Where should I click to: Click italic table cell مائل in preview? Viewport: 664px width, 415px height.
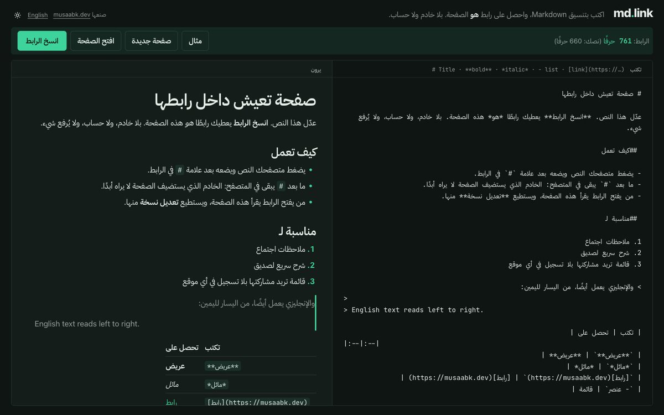point(172,385)
